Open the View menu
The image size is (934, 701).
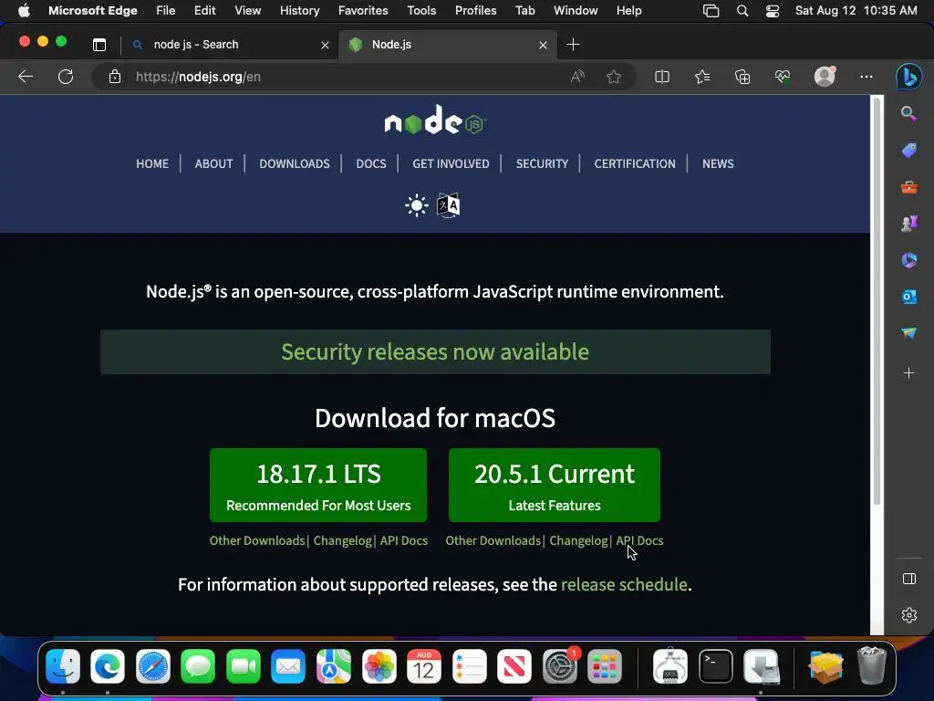click(247, 11)
